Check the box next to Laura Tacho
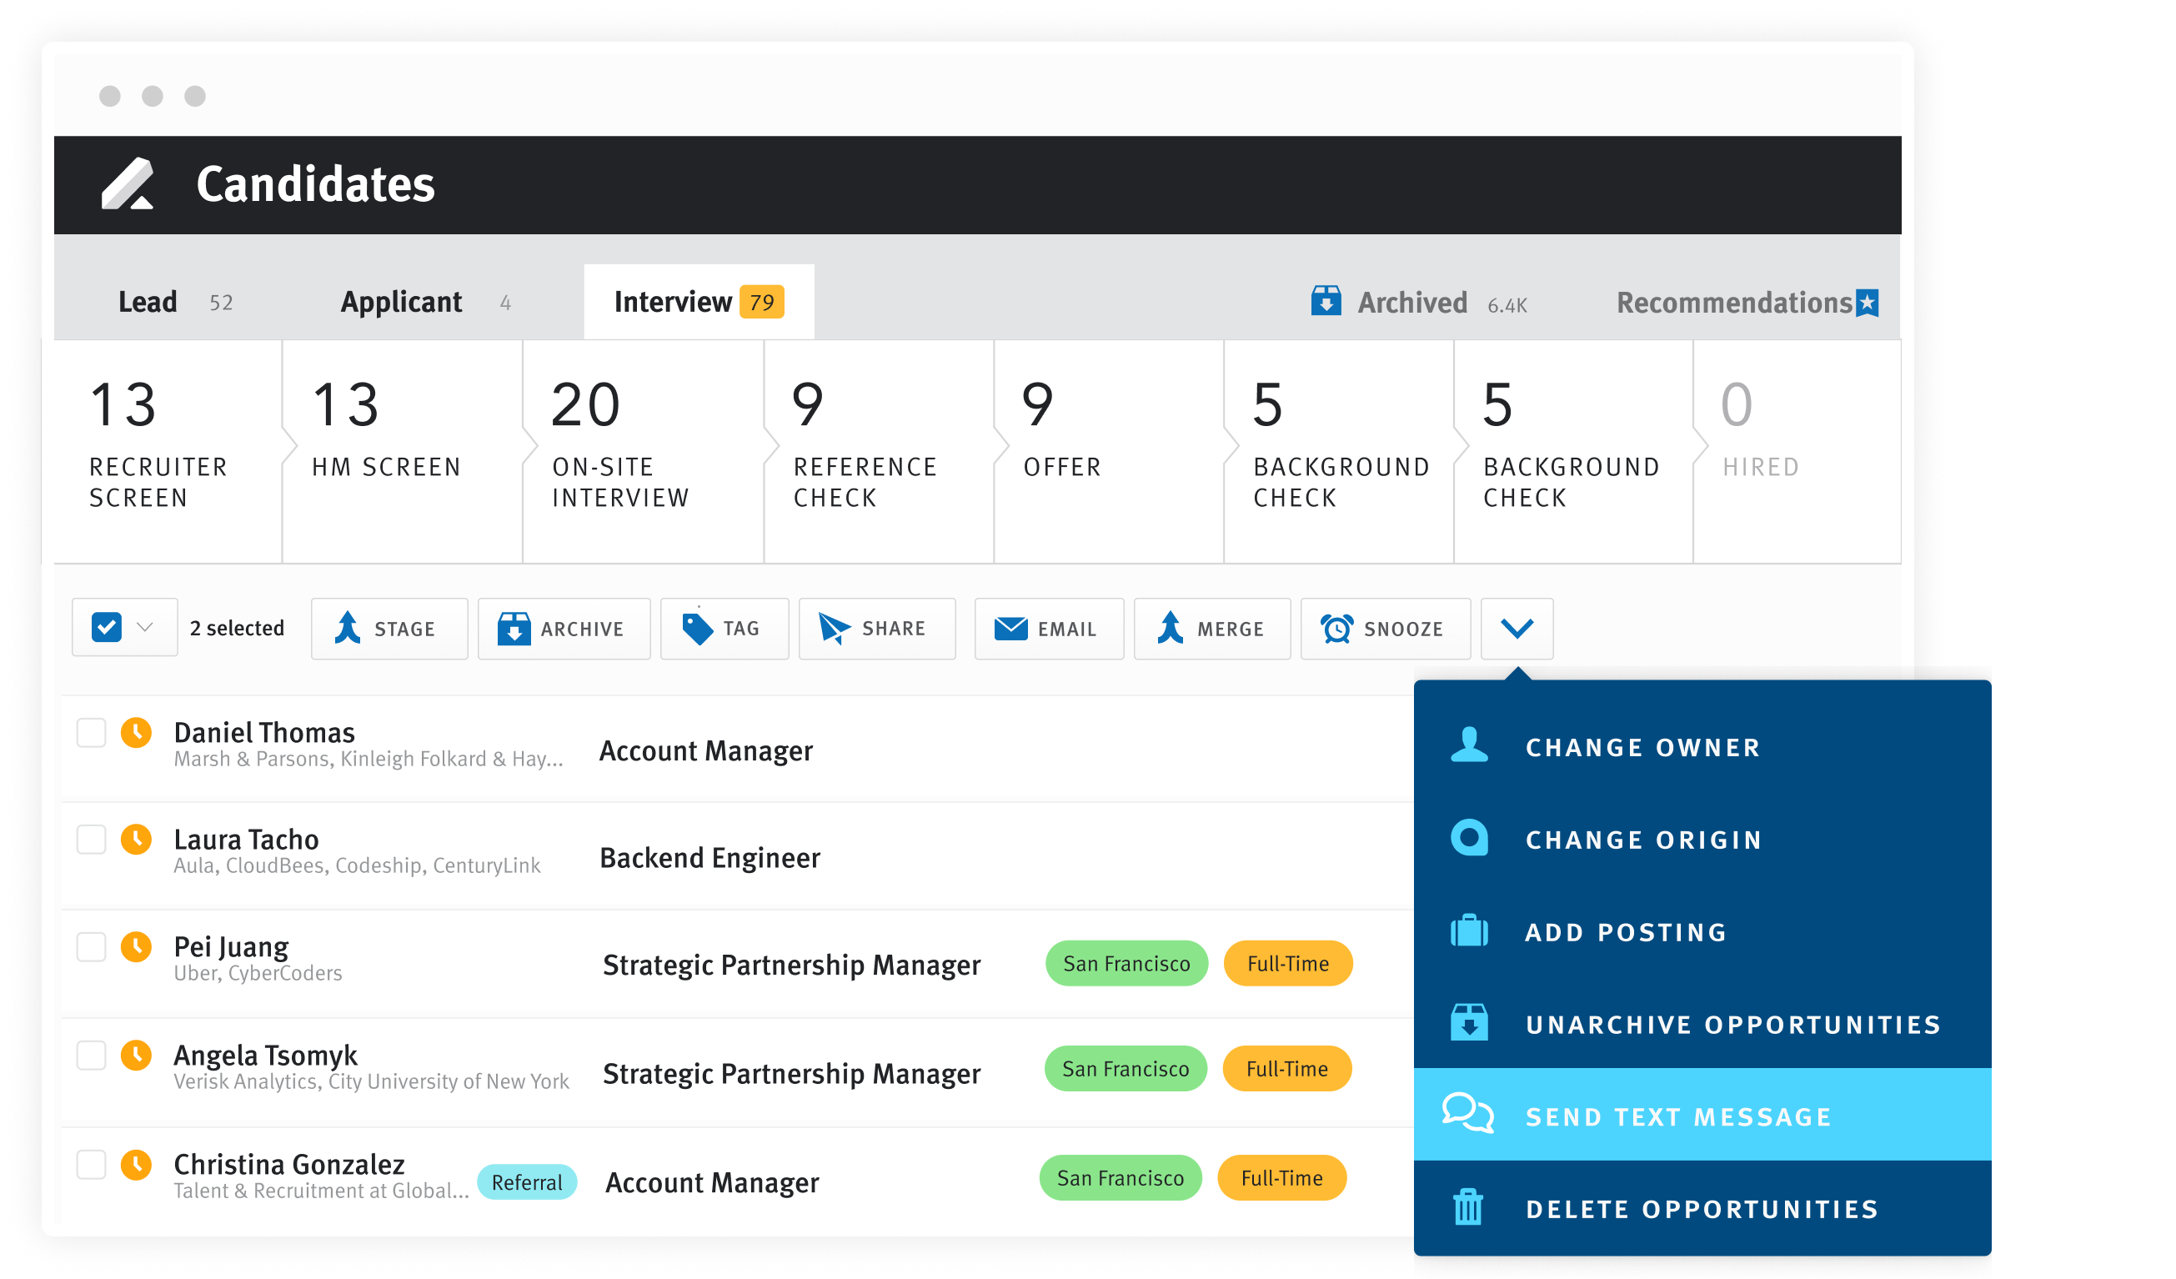The height and width of the screenshot is (1279, 2176). pos(91,840)
